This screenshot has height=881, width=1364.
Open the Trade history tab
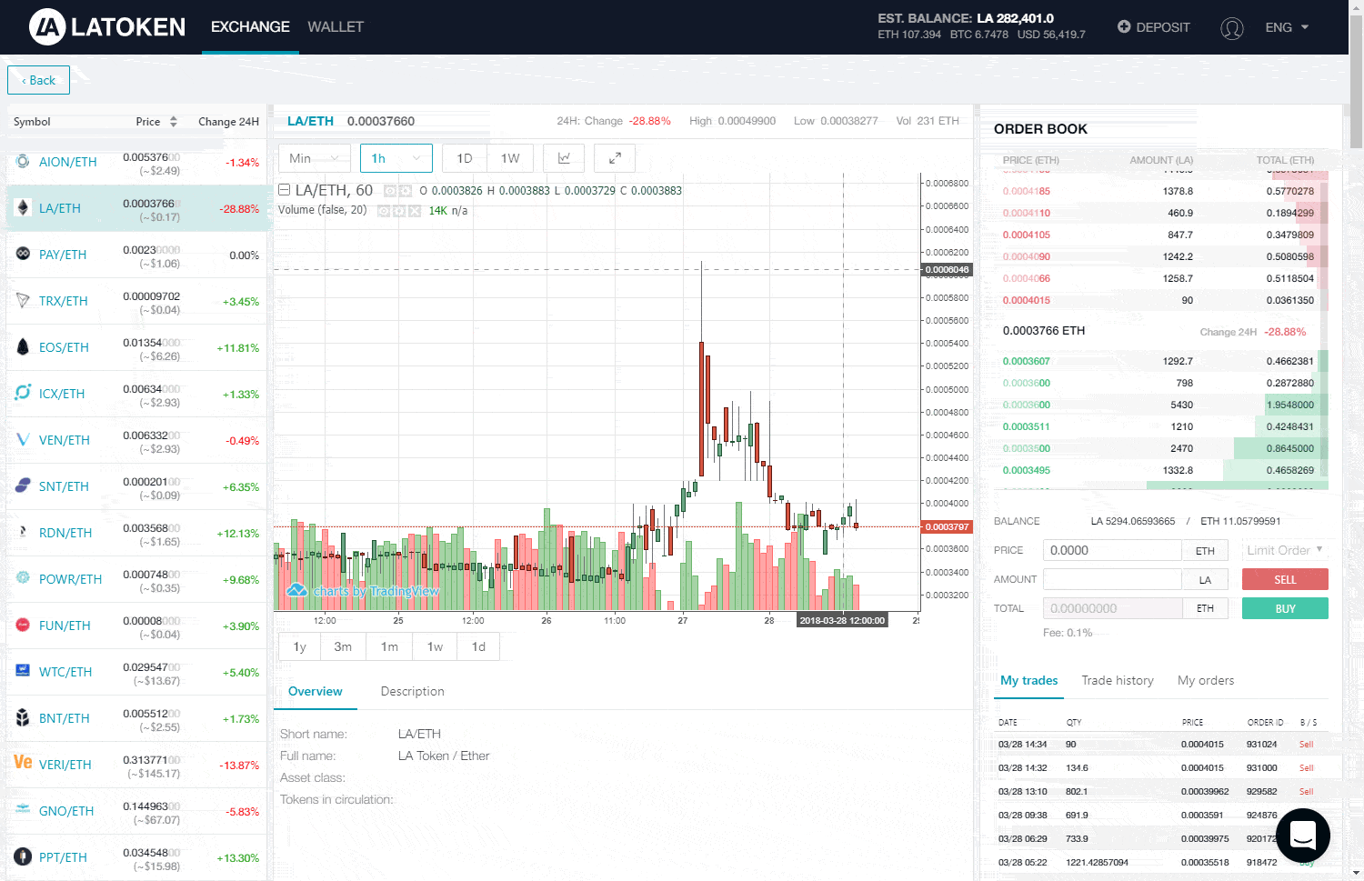point(1118,681)
